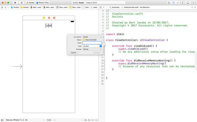Click View...cene breadcrumb
Screen dimensions: 197x122
pos(62,7)
